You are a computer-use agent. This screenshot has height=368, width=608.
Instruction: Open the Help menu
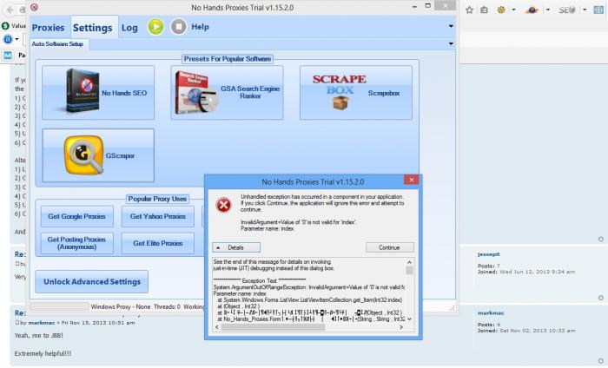pos(200,27)
